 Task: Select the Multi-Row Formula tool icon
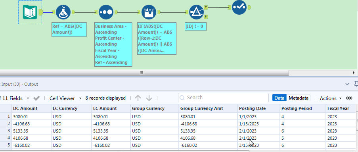tap(149, 12)
